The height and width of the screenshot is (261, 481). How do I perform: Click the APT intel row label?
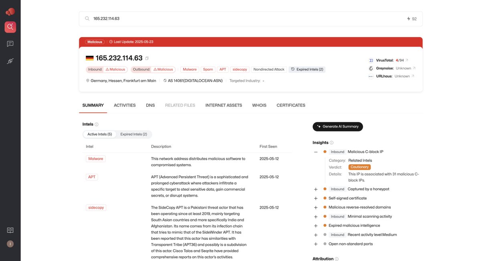[x=92, y=177]
